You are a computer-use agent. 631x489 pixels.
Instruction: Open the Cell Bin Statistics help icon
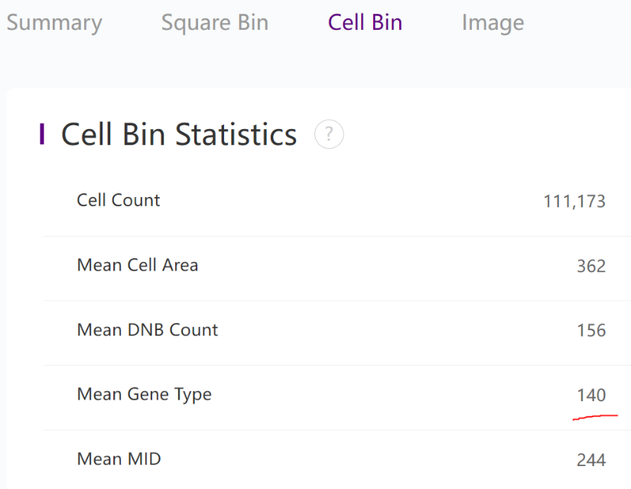pos(329,134)
